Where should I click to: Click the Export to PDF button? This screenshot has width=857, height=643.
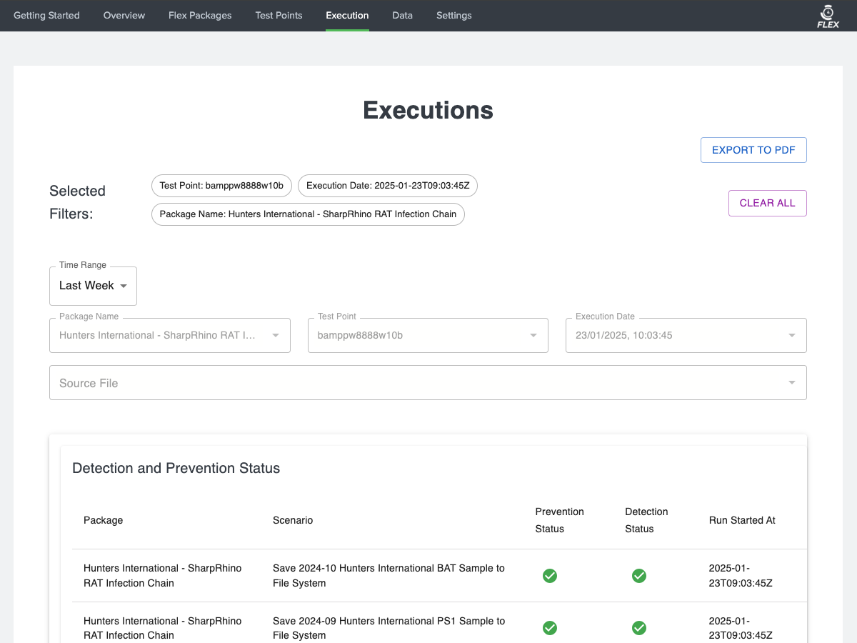tap(753, 150)
